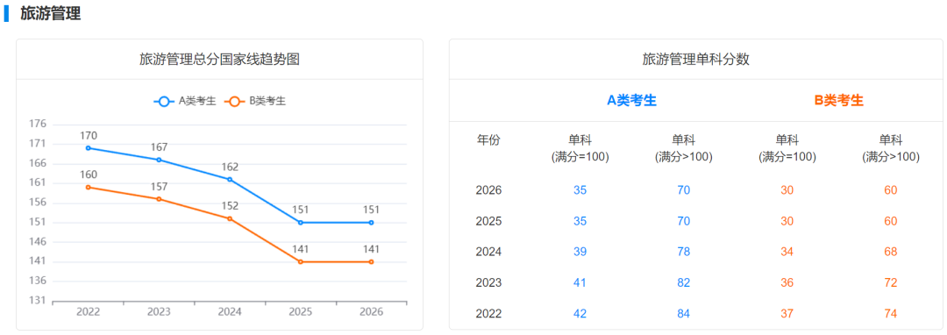
Task: Click the 2022 year cell in table
Action: click(488, 314)
